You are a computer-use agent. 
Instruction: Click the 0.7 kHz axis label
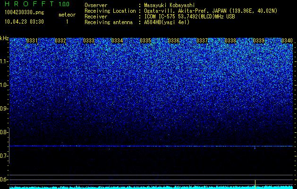4,156
